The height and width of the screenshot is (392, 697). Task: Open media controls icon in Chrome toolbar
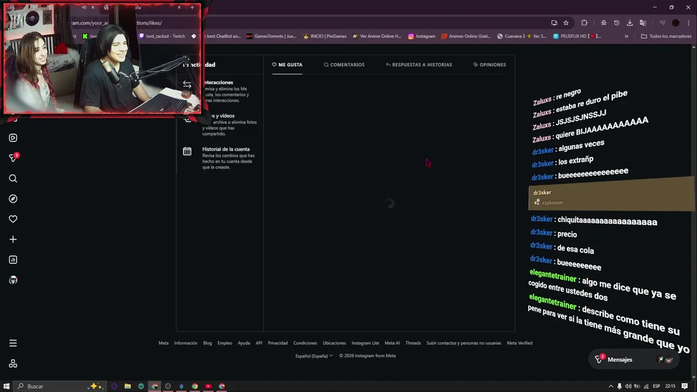(x=662, y=23)
